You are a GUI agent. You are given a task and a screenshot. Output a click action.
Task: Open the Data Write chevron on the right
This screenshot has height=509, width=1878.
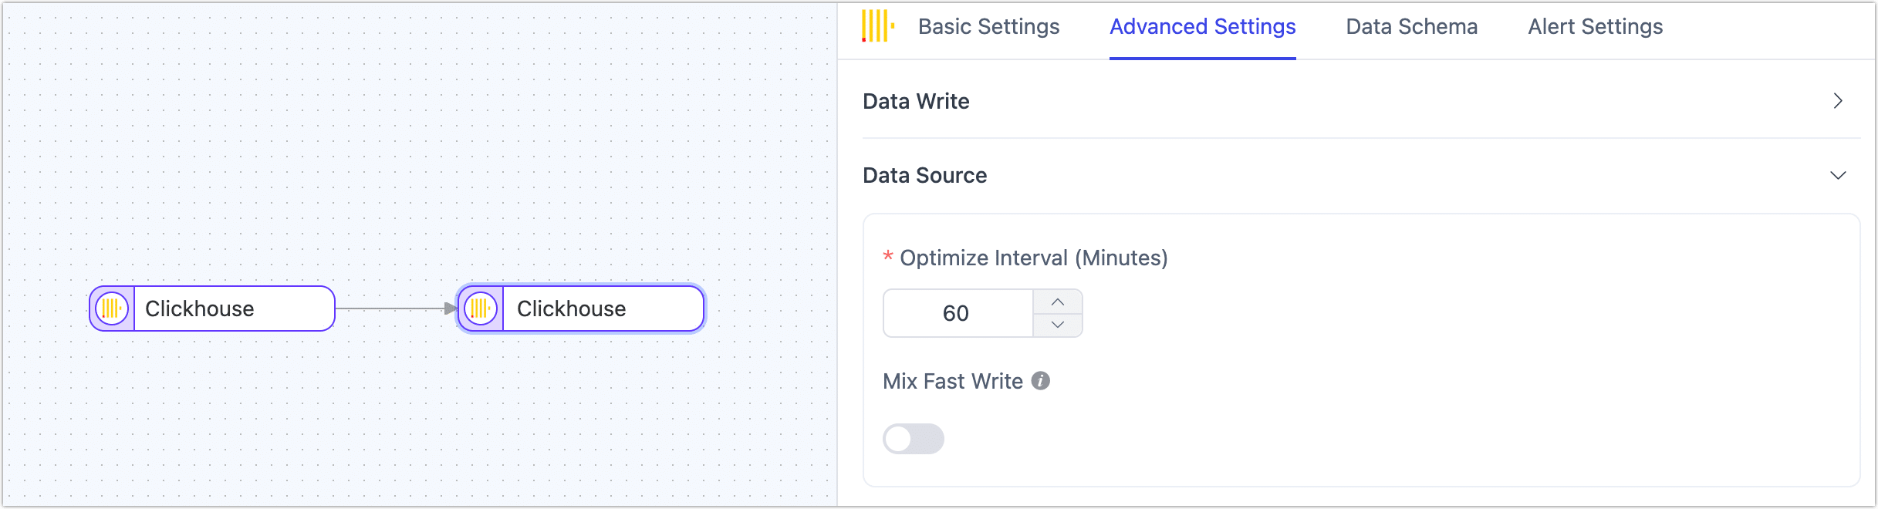(x=1839, y=100)
